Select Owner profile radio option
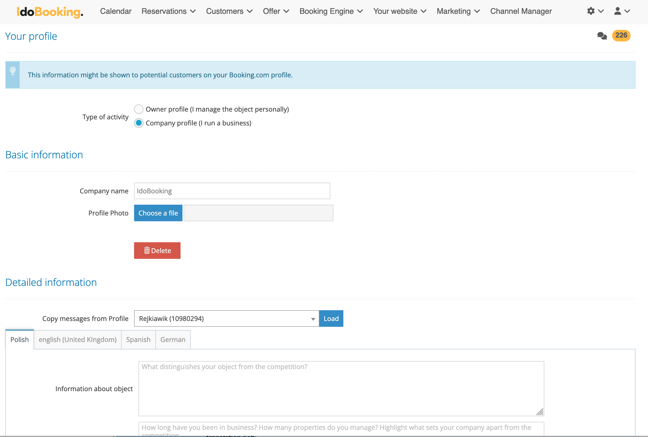The width and height of the screenshot is (648, 437). (139, 109)
